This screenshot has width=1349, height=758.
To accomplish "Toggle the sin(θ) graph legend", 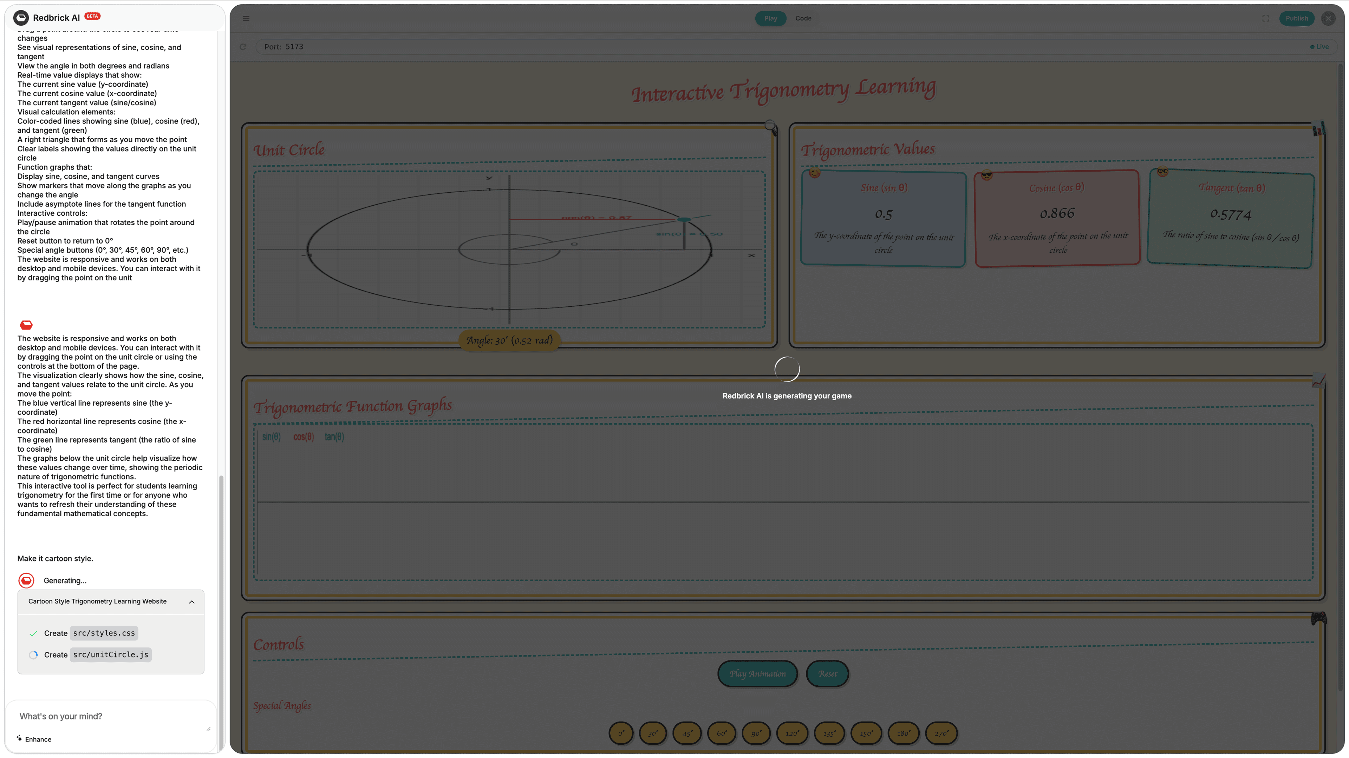I will pos(271,437).
